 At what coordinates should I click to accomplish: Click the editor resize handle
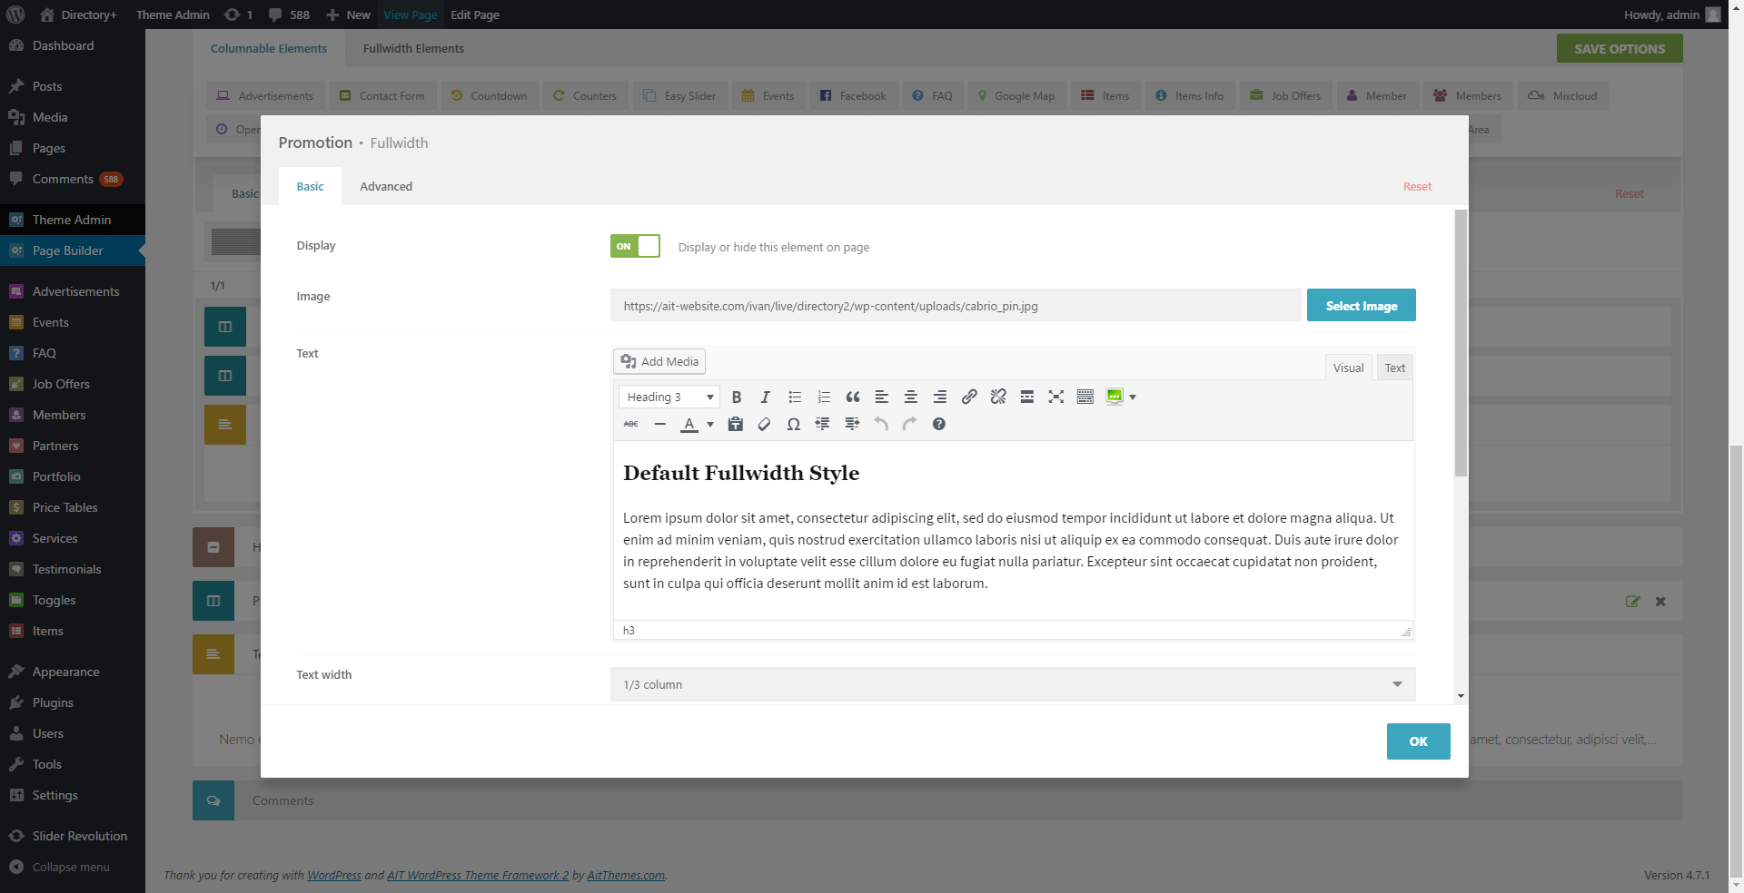click(1406, 632)
